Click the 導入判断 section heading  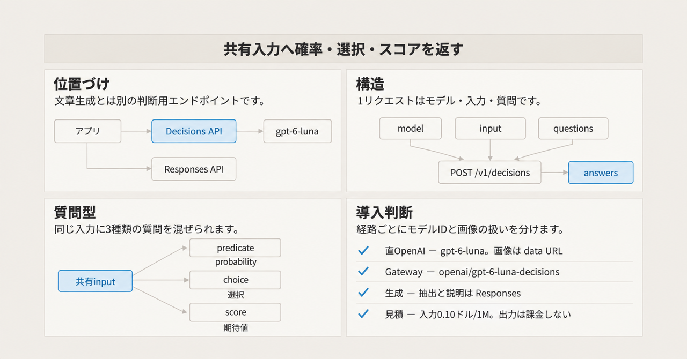click(384, 213)
